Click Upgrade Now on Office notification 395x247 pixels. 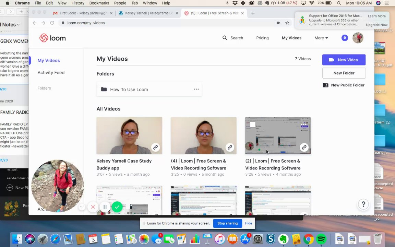tap(376, 25)
